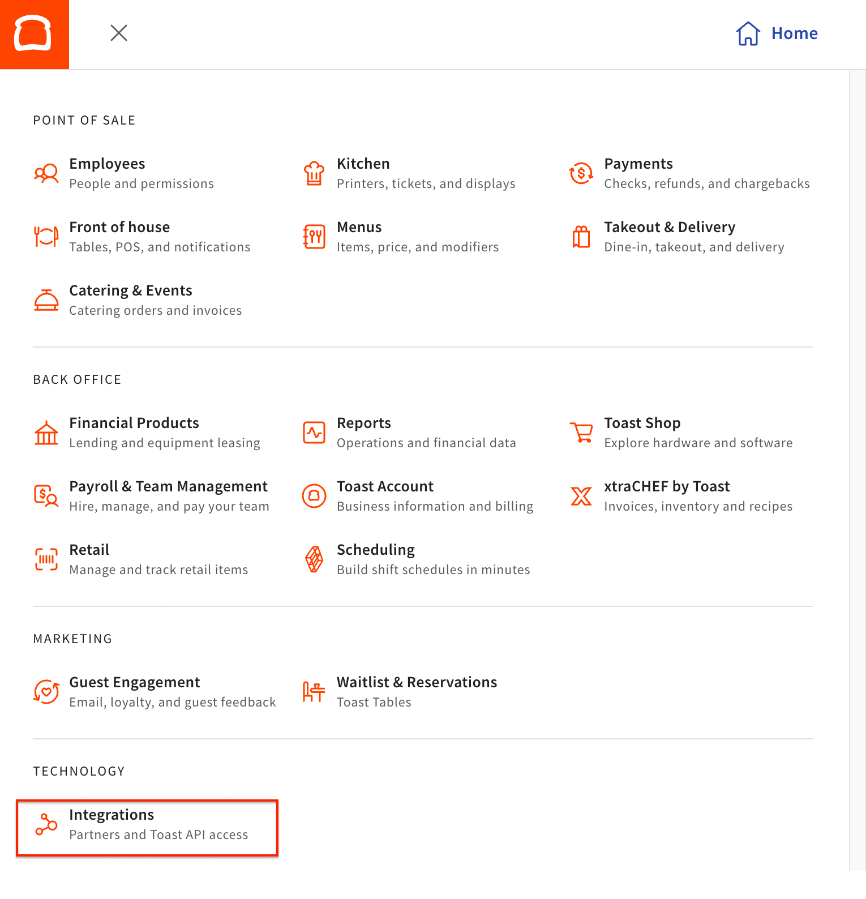Click the Takeout & Delivery bag icon
This screenshot has height=899, width=866.
[581, 237]
